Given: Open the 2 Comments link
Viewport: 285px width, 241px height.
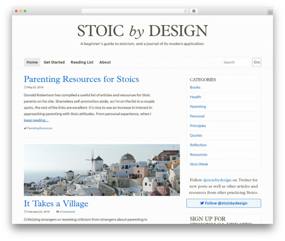Looking at the screenshot, I should pos(67,211).
